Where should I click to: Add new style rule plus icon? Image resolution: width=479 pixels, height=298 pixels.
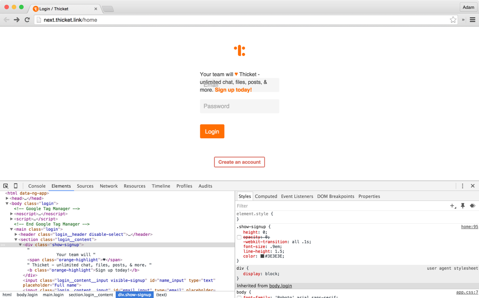pyautogui.click(x=453, y=206)
